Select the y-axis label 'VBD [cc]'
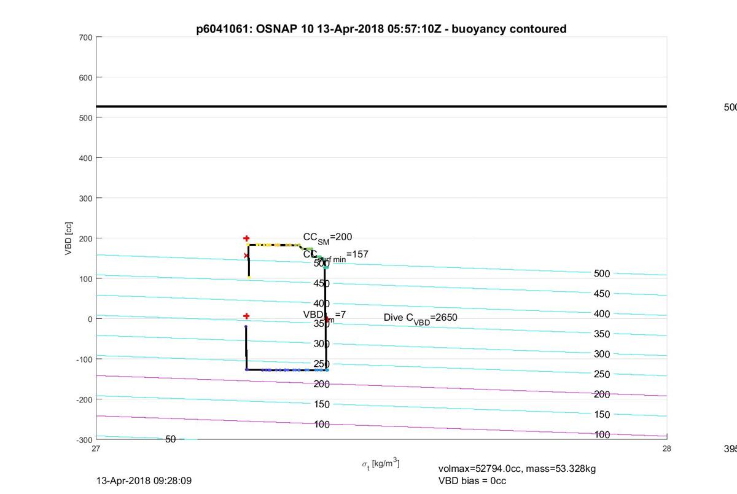737x494 pixels. tap(69, 238)
